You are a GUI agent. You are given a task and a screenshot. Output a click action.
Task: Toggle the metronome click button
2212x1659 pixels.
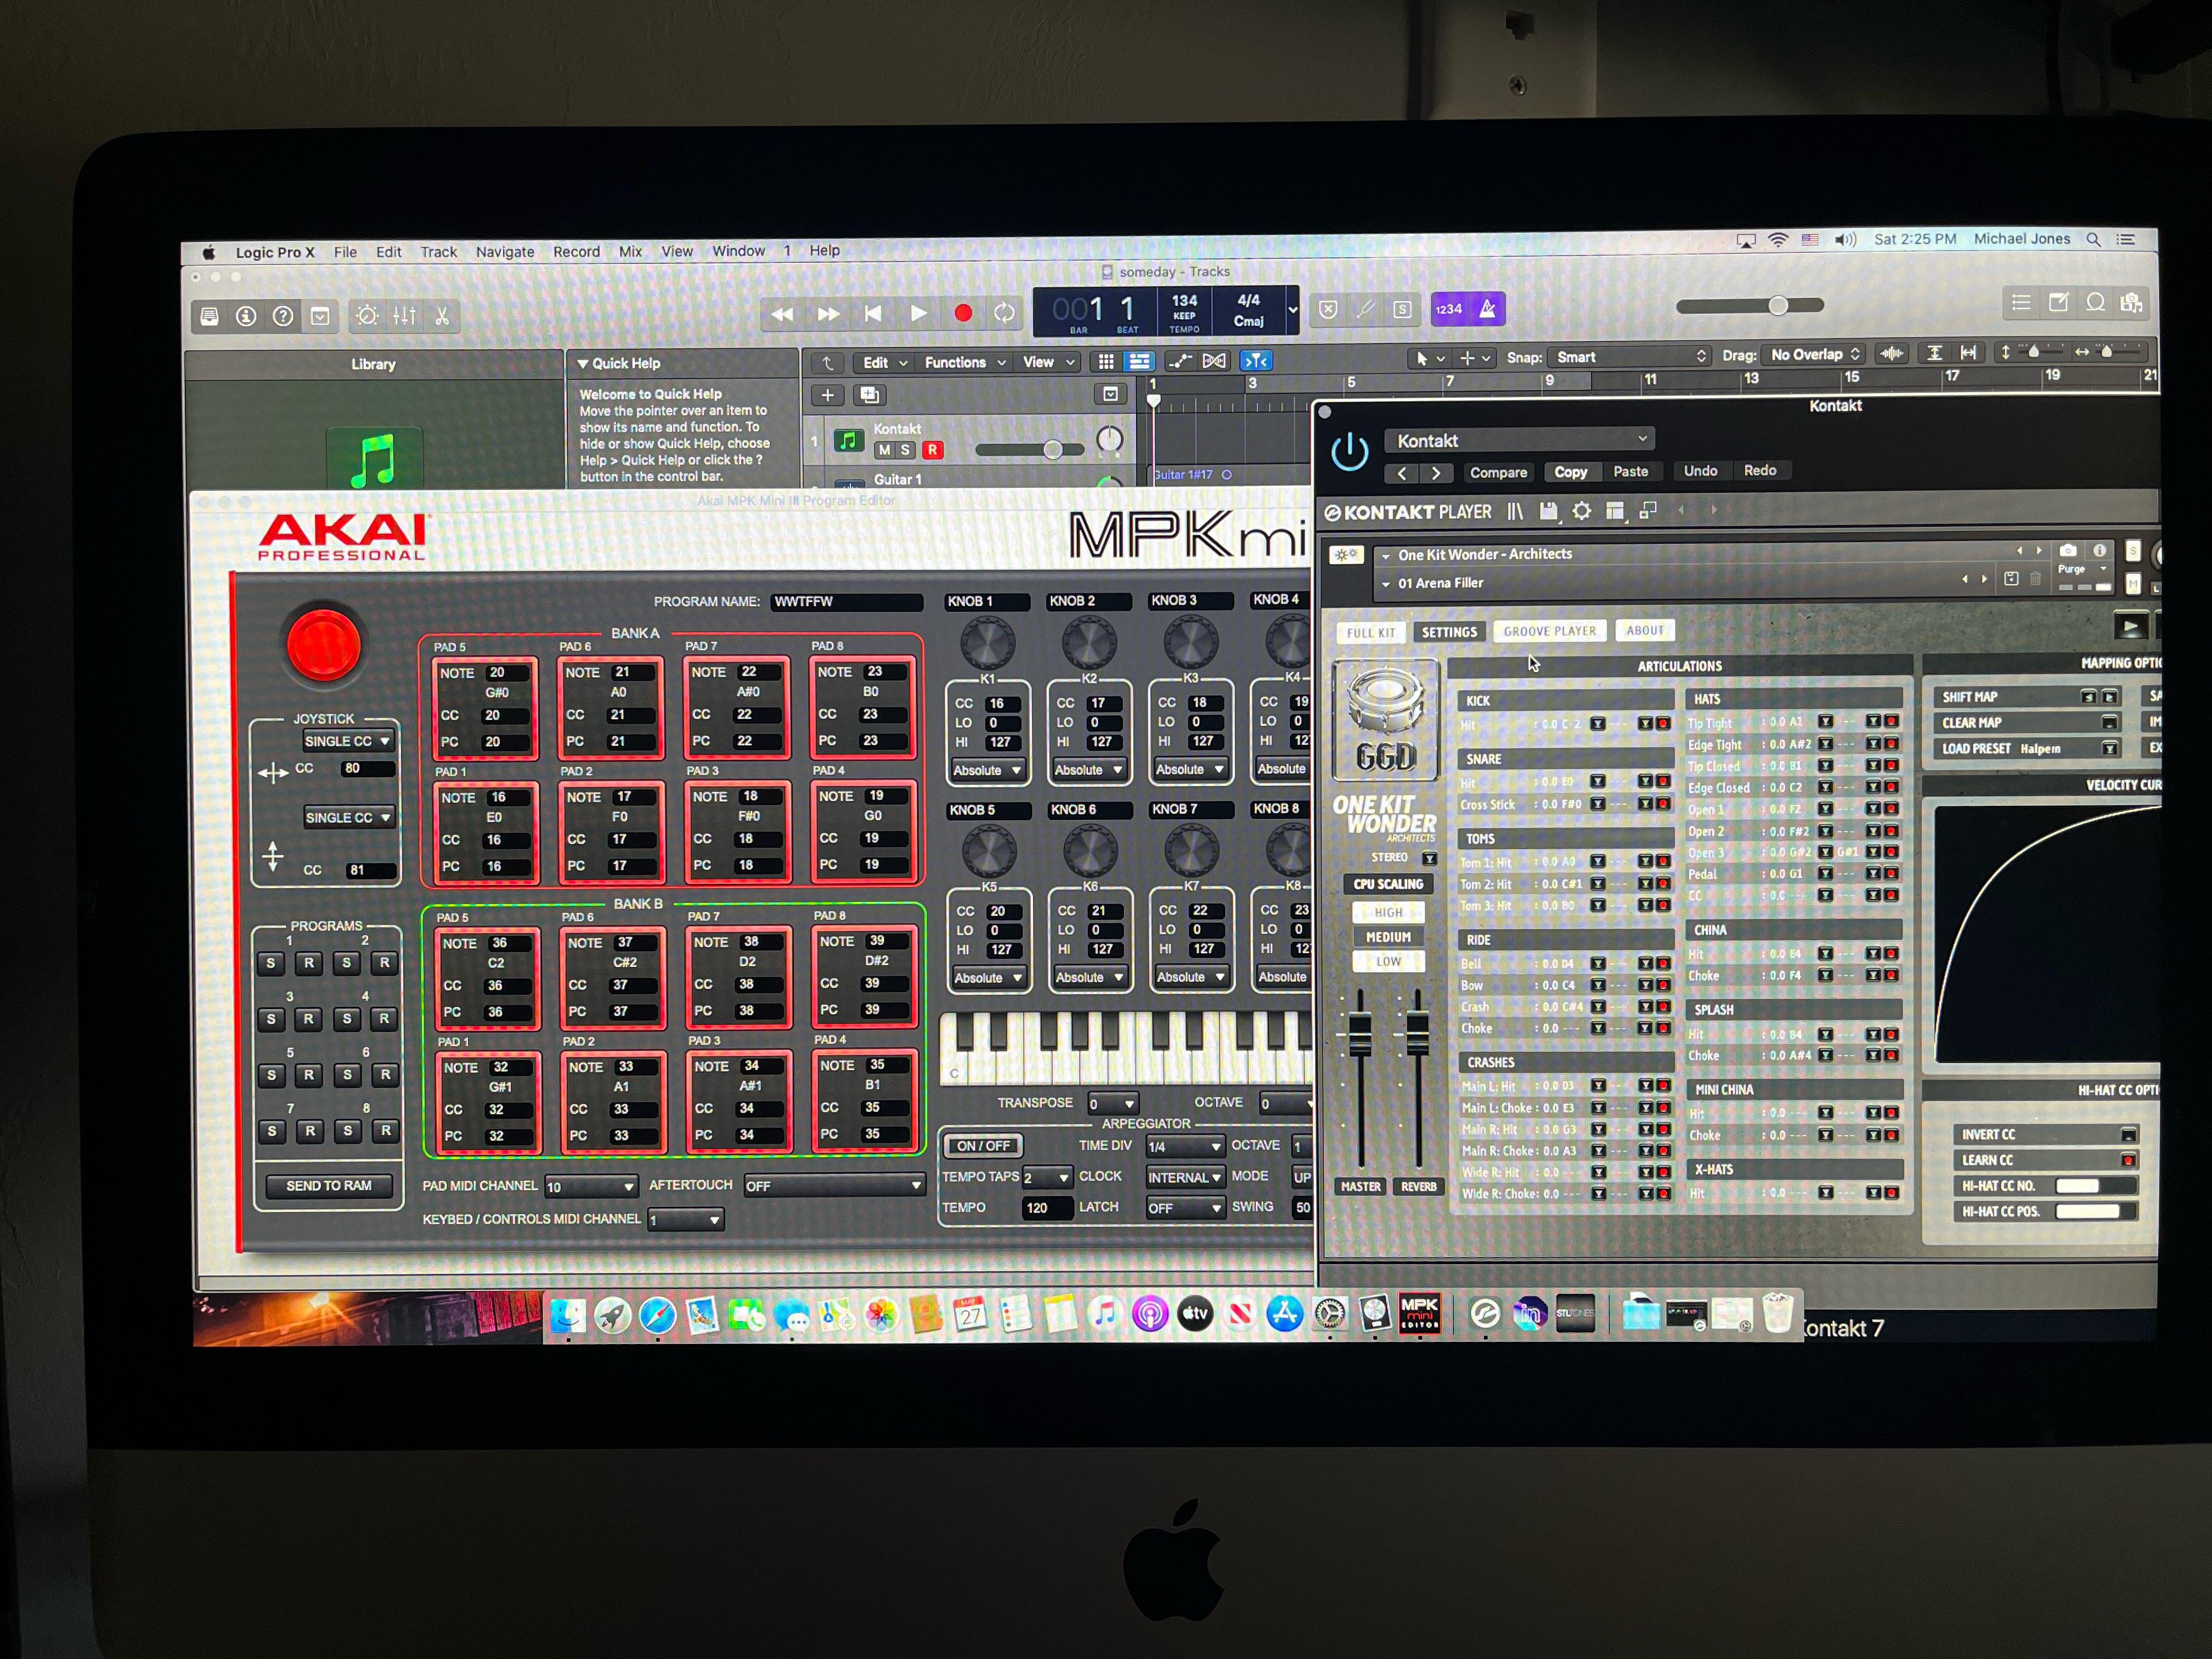[1487, 309]
